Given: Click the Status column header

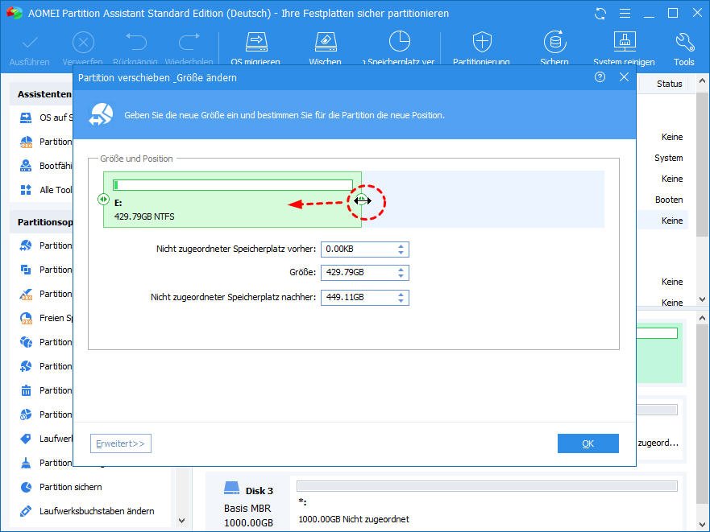Looking at the screenshot, I should pyautogui.click(x=669, y=84).
